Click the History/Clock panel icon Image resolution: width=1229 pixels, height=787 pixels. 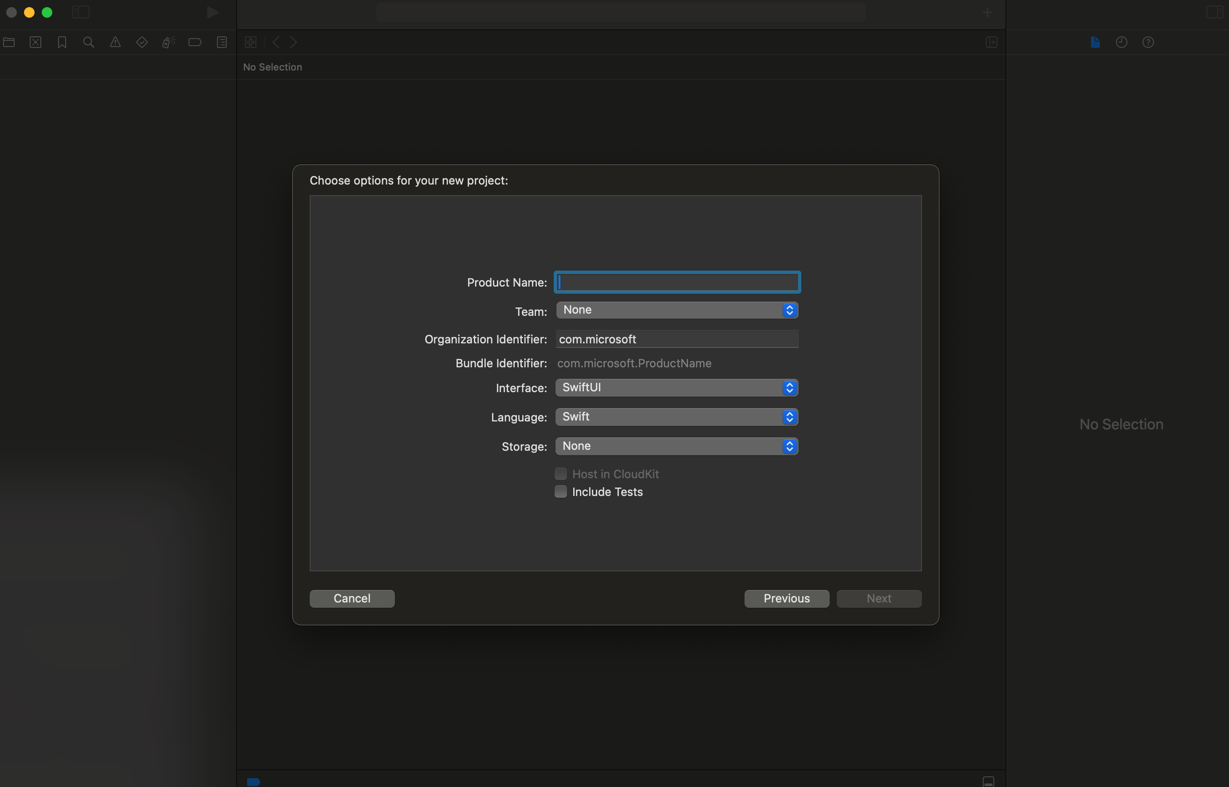(x=1122, y=42)
